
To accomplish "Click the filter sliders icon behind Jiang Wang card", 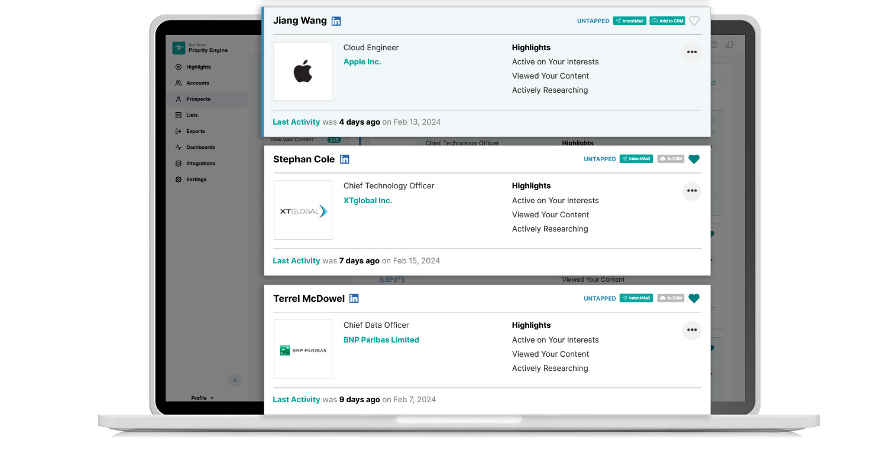I will [714, 83].
